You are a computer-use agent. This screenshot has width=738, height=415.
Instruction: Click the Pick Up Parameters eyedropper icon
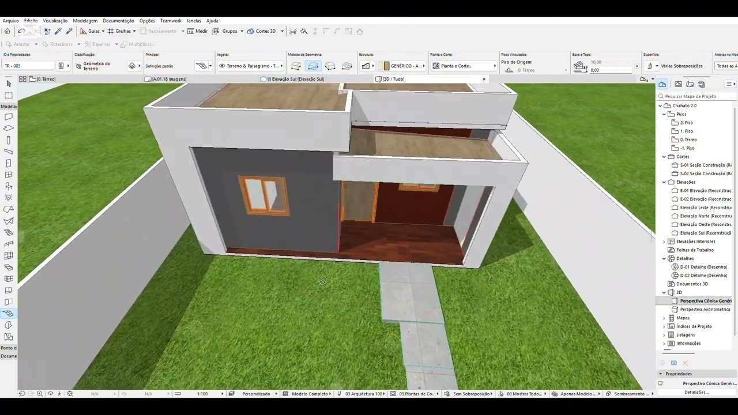coord(58,31)
